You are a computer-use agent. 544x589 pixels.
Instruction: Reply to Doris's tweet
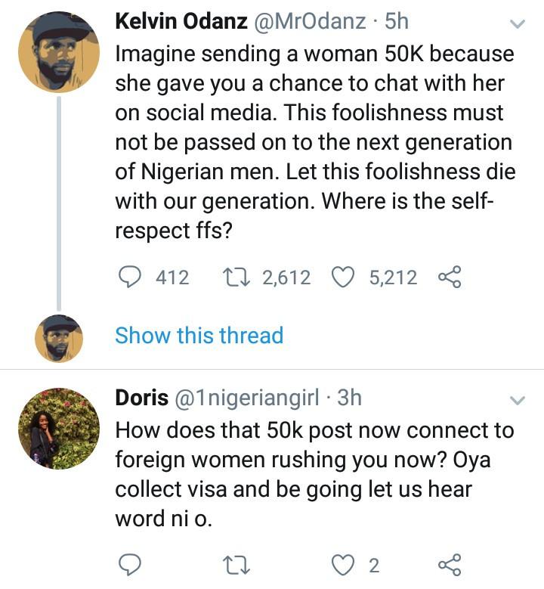click(x=132, y=564)
